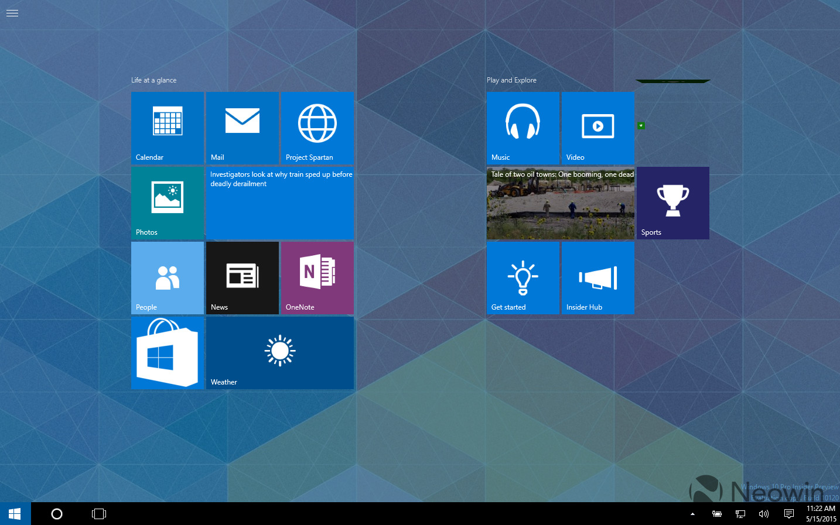This screenshot has width=840, height=525.
Task: Open the Weather tile
Action: pos(280,353)
